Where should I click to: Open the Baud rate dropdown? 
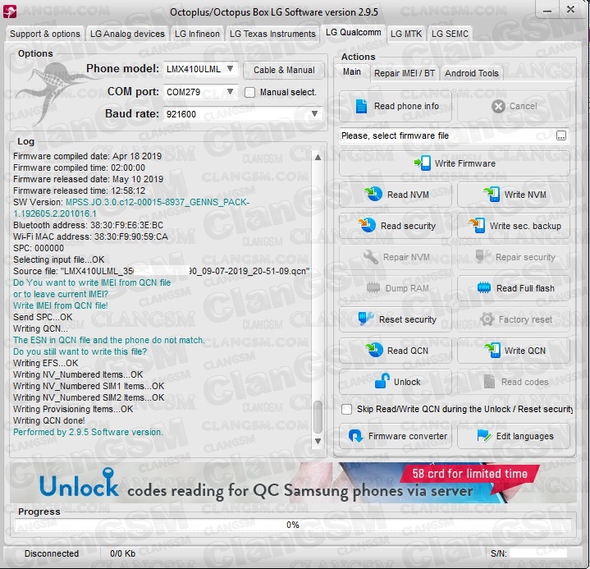(x=243, y=114)
